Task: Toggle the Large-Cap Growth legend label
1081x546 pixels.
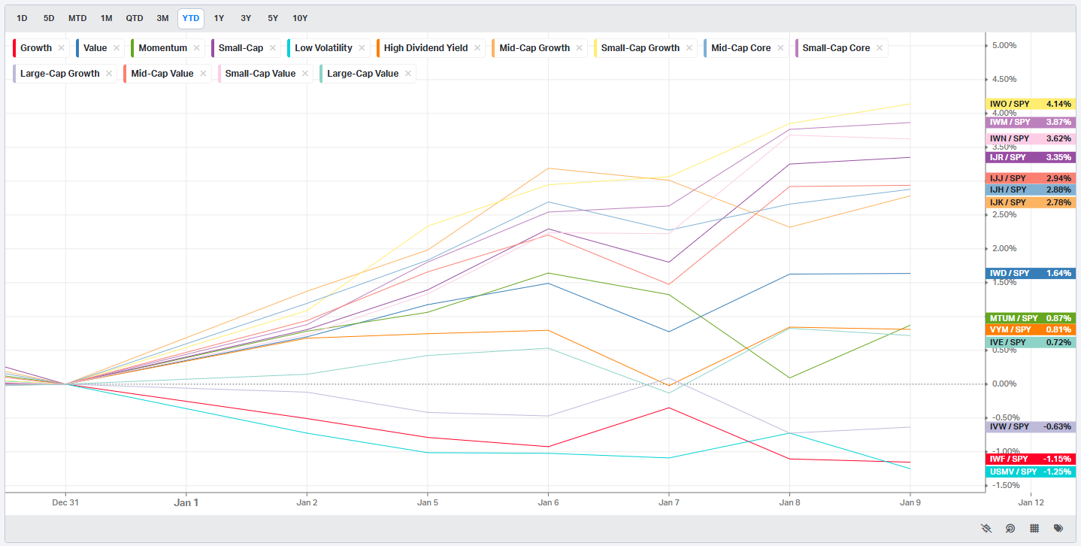Action: 60,74
